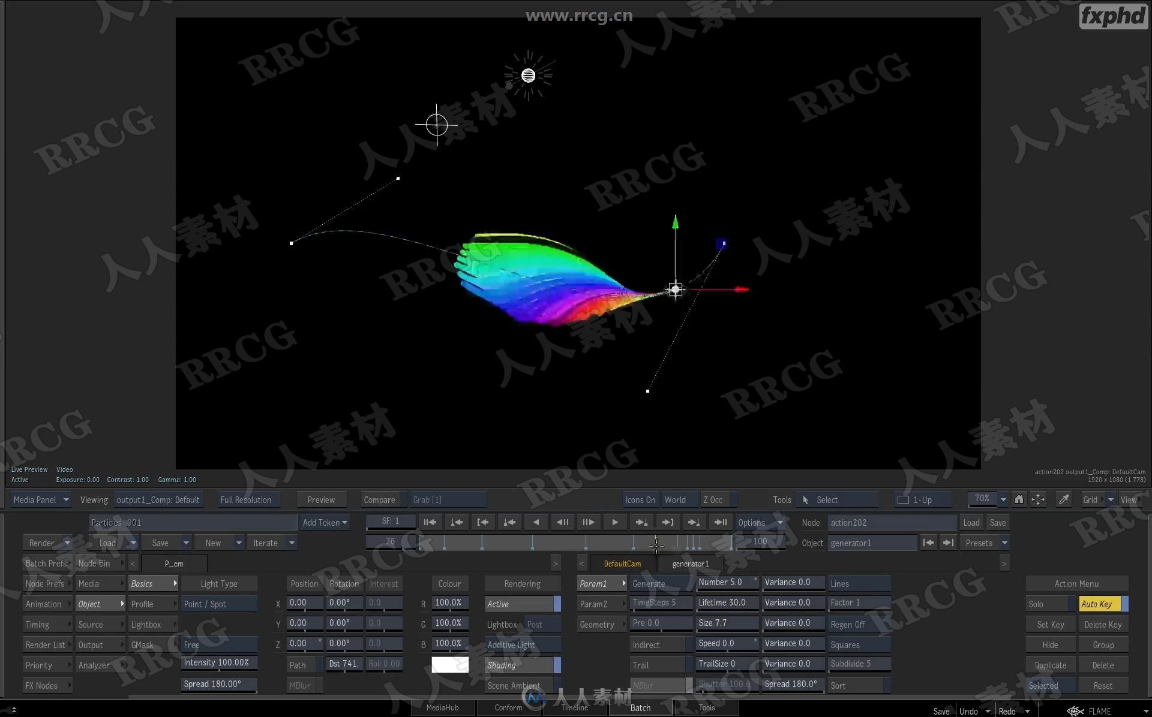1152x717 pixels.
Task: Click the frame number input field
Action: pyautogui.click(x=389, y=542)
